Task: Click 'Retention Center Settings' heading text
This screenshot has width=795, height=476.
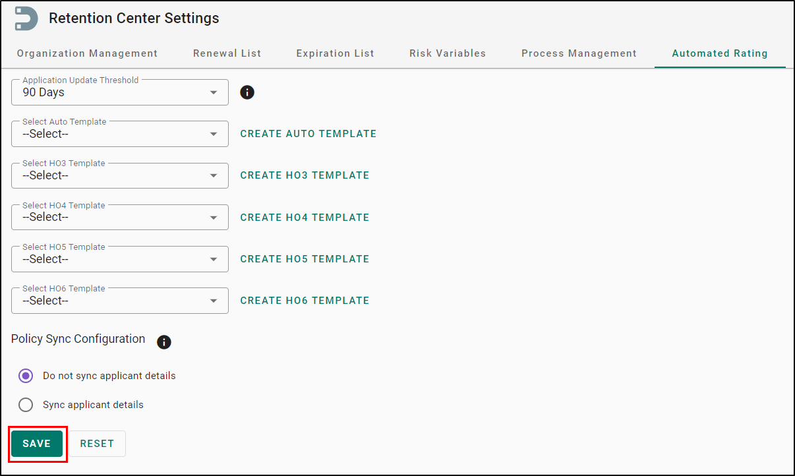Action: point(134,18)
